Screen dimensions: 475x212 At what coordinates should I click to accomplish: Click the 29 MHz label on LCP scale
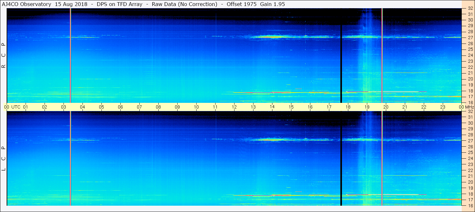tap(470, 129)
